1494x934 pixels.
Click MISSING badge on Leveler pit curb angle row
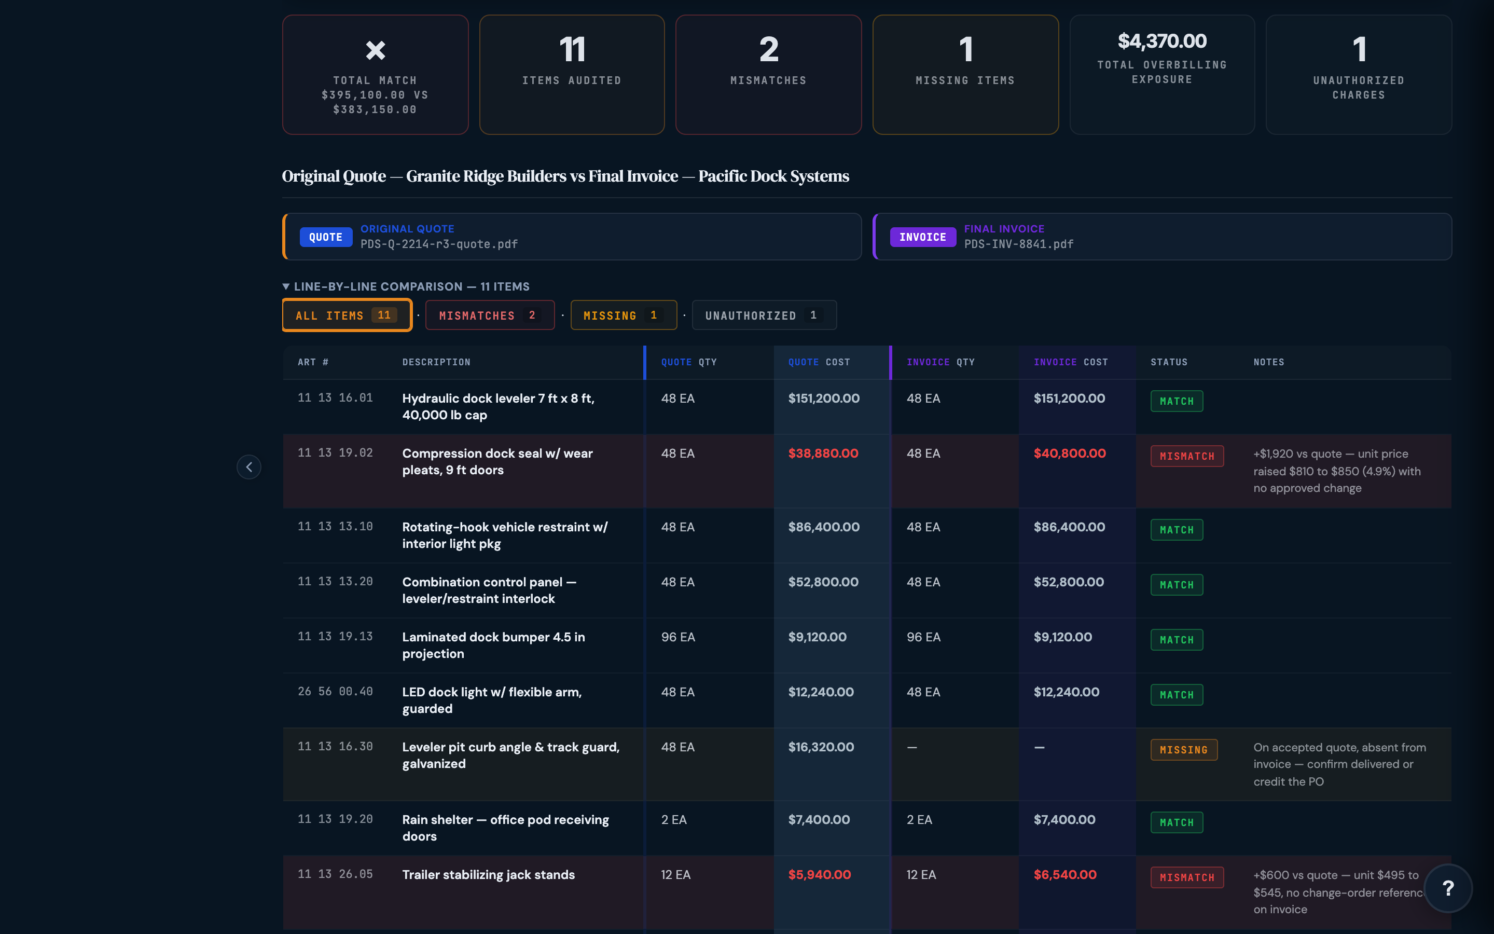(x=1183, y=750)
